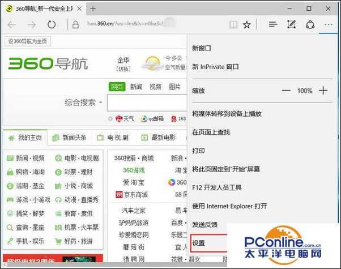341x269 pixels.
Task: Decrease zoom with minus button
Action: click(286, 91)
